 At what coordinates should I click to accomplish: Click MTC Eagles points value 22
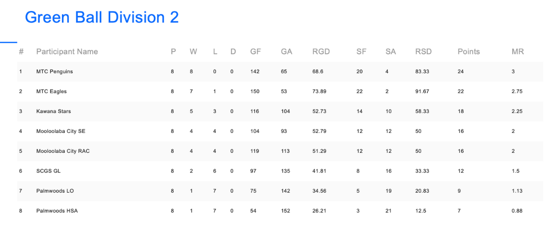(x=461, y=91)
